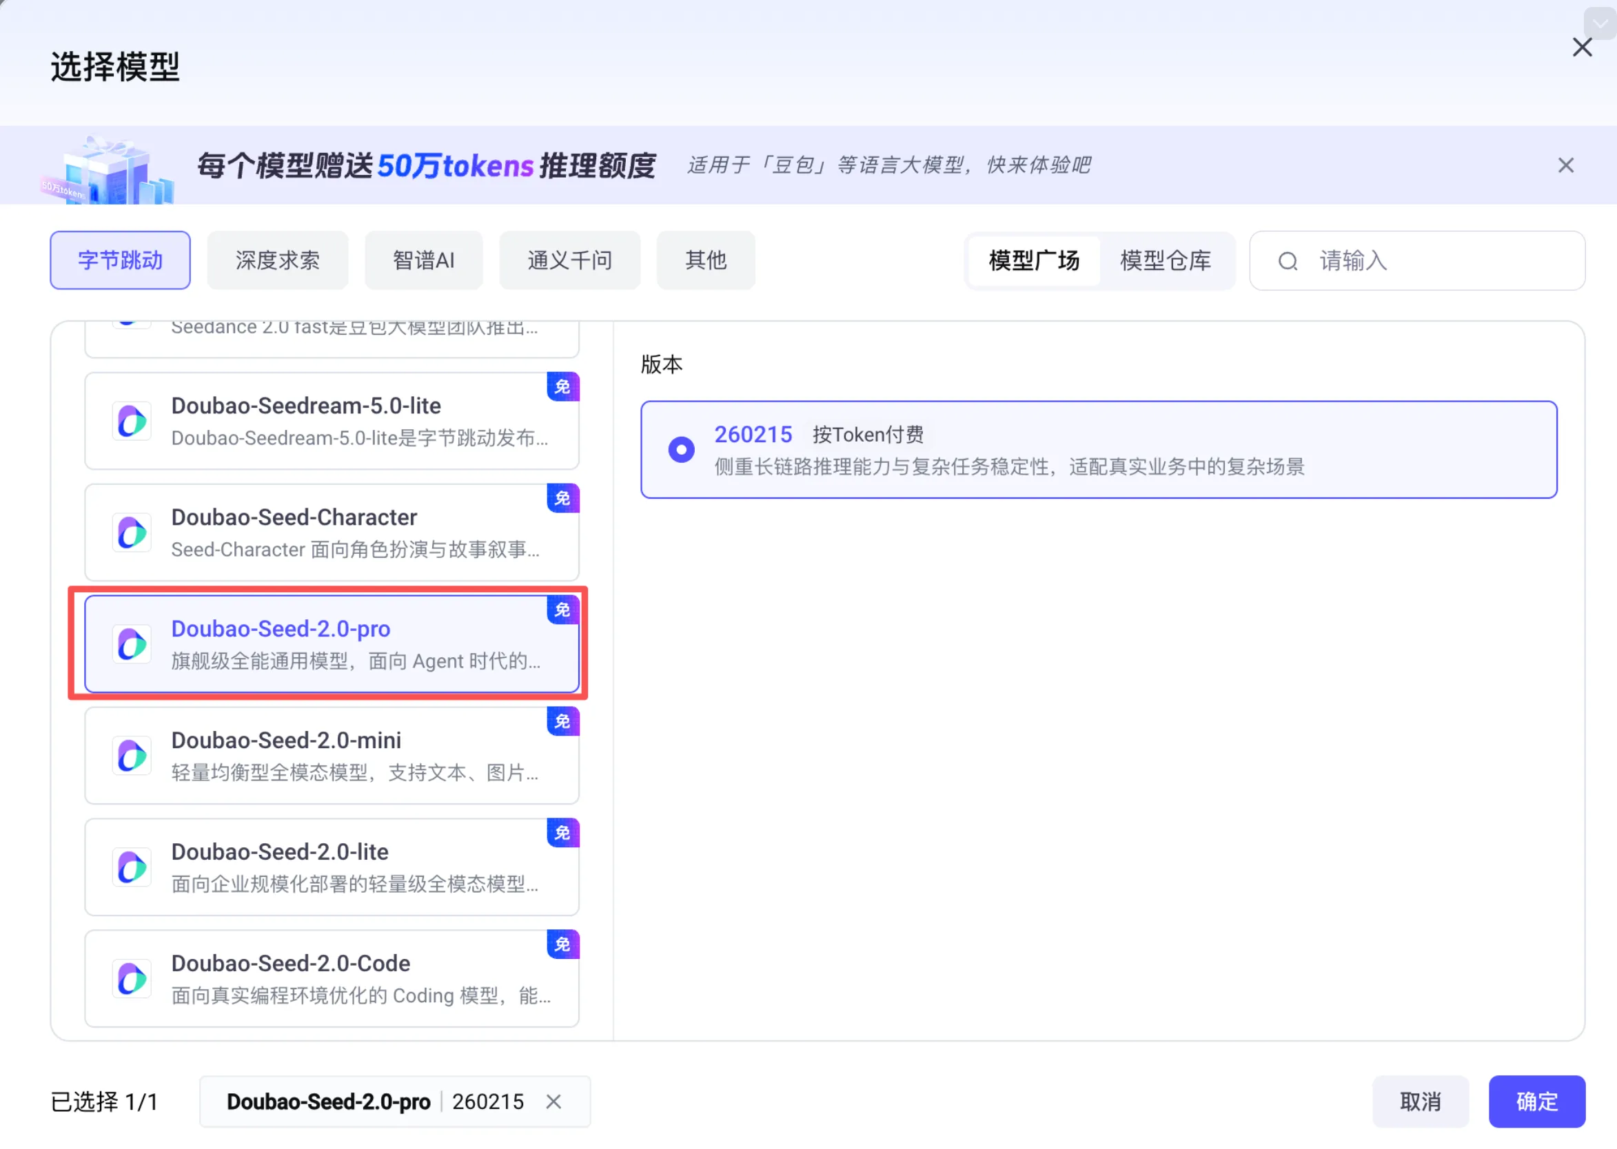Choose the Doubao-Seed-2.0-mini model name
Screen dimensions: 1617x1149
[x=286, y=741]
